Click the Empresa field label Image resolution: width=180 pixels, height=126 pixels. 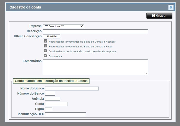coord(35,26)
